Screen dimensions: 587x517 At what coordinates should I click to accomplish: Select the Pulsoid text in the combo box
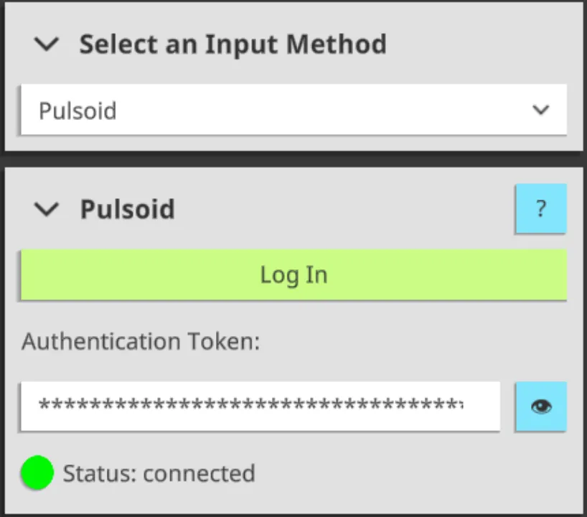pos(78,111)
